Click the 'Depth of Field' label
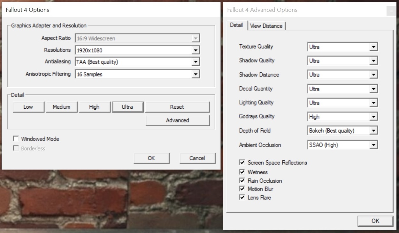 [255, 130]
